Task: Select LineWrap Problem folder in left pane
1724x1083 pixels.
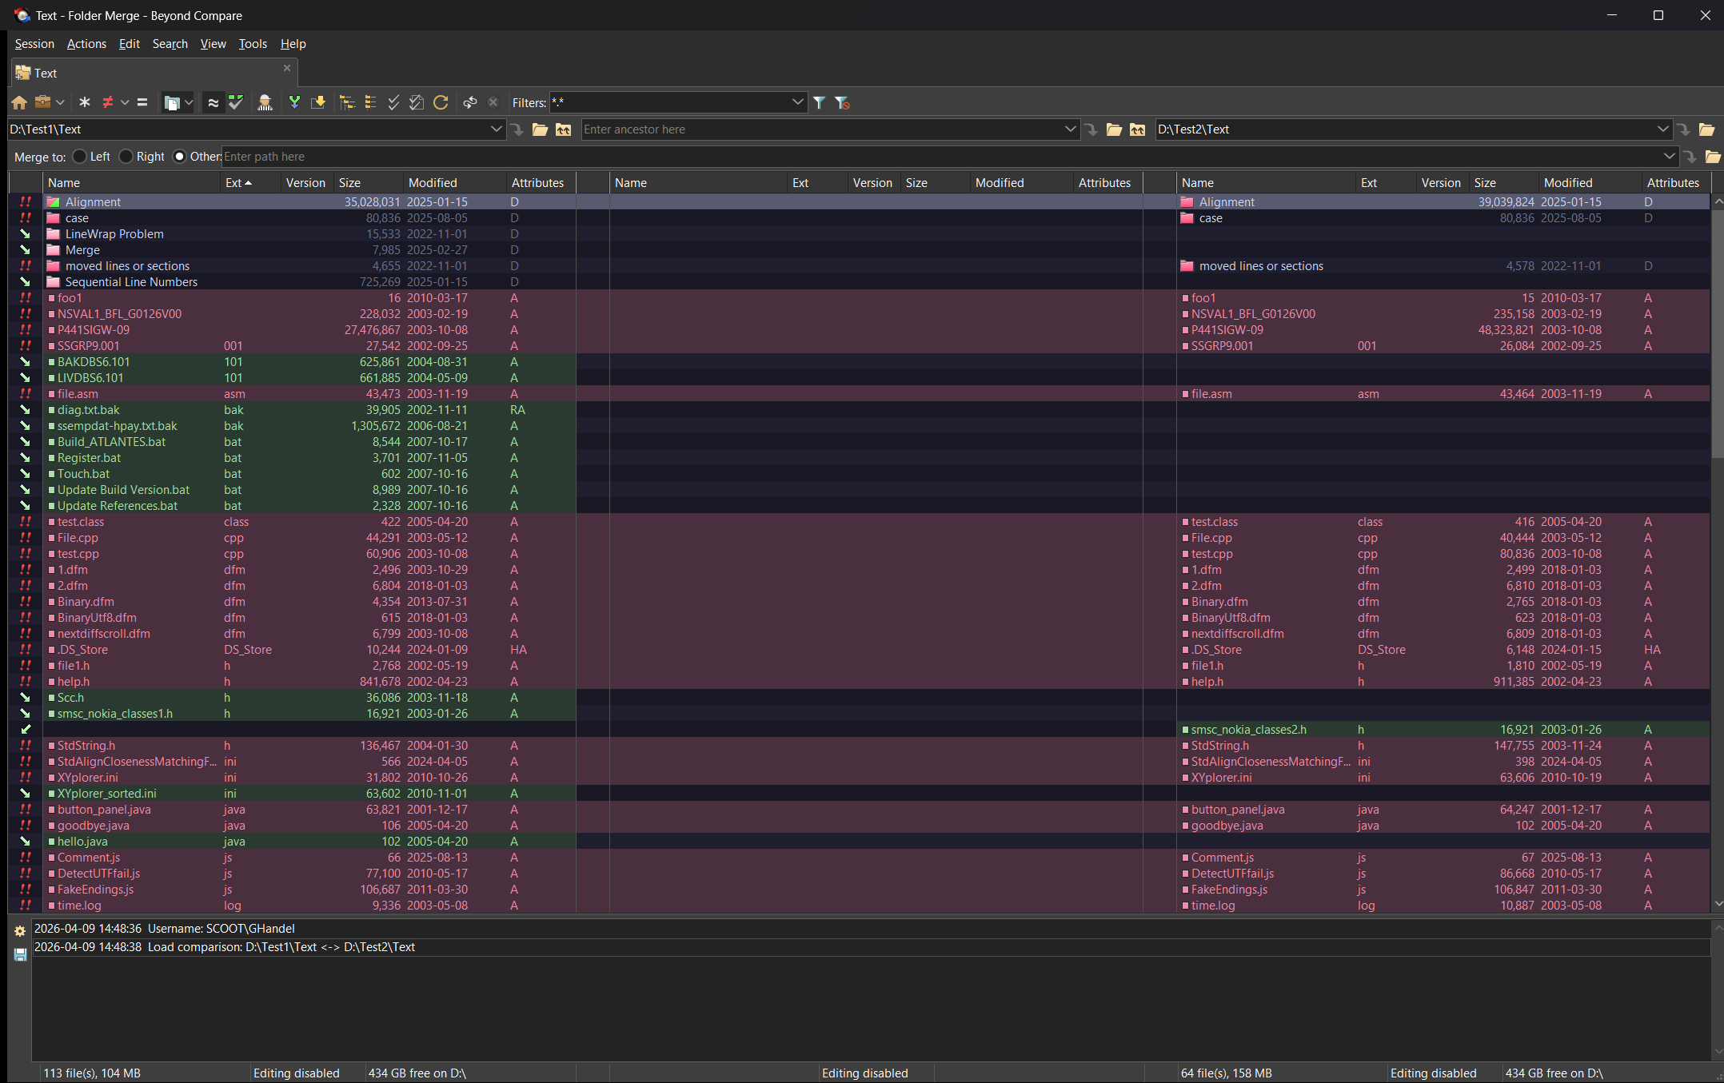Action: tap(114, 234)
